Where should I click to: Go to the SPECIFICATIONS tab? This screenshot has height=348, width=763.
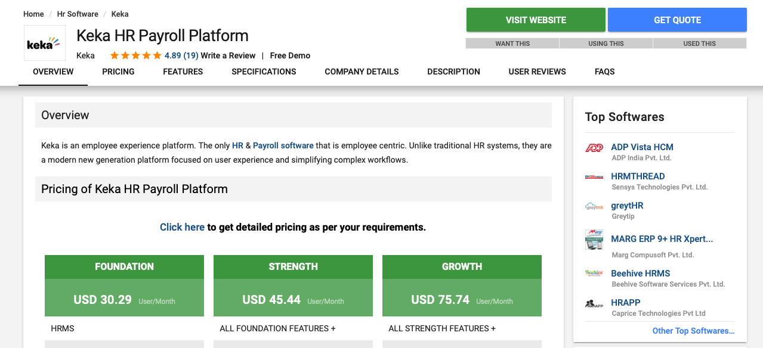(264, 72)
